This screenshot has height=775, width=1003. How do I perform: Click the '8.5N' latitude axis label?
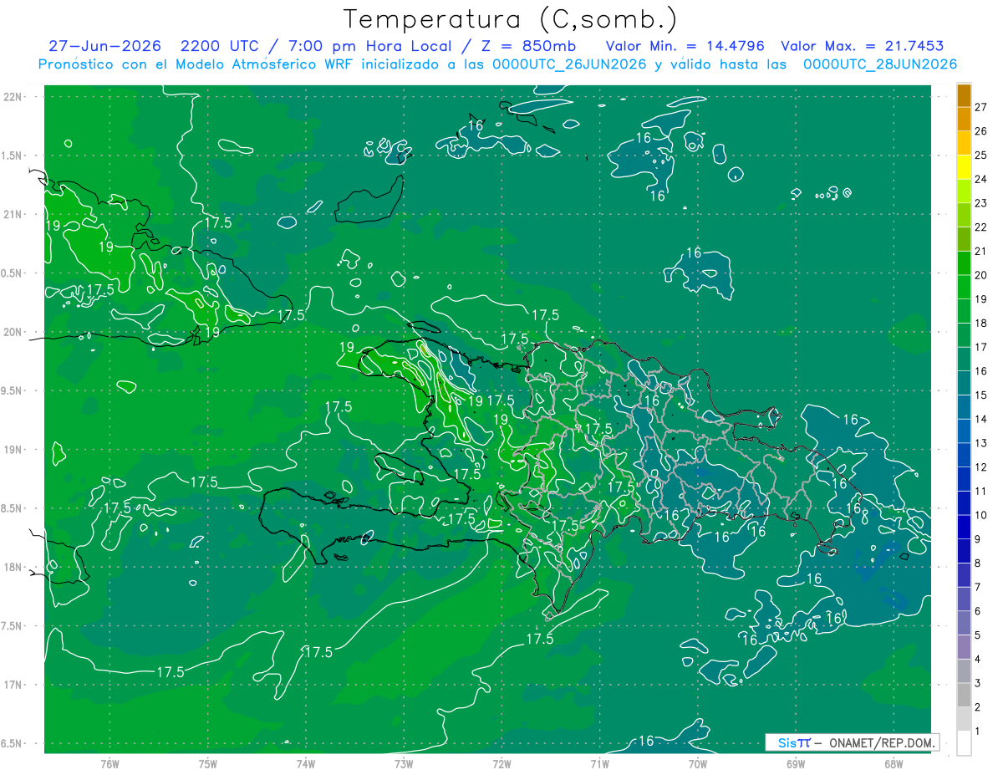point(13,508)
